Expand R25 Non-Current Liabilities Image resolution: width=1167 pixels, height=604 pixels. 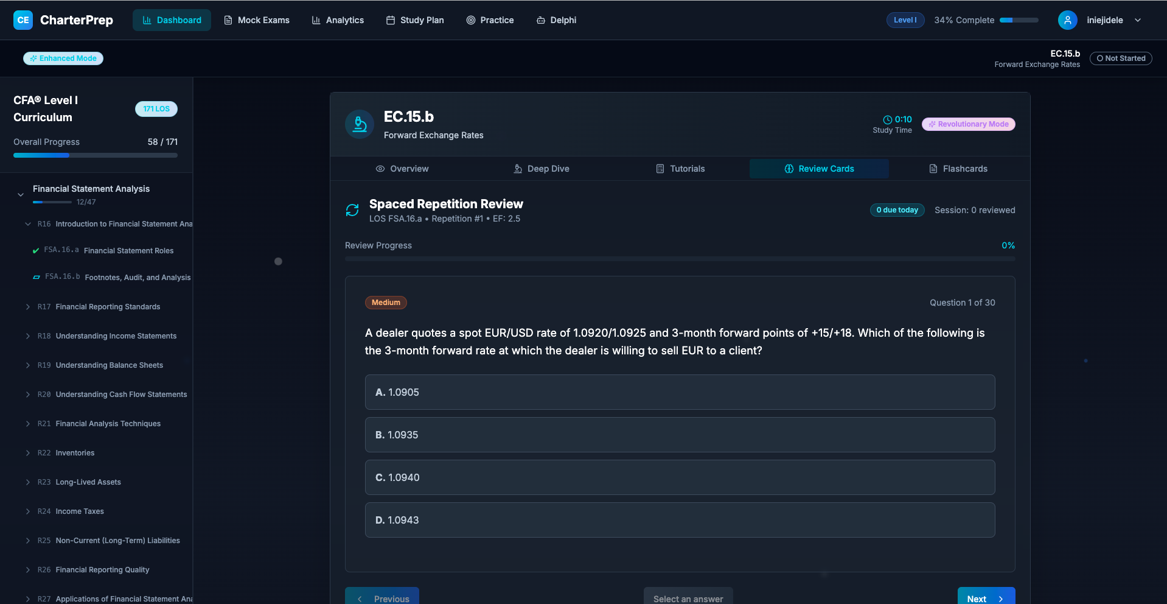28,541
